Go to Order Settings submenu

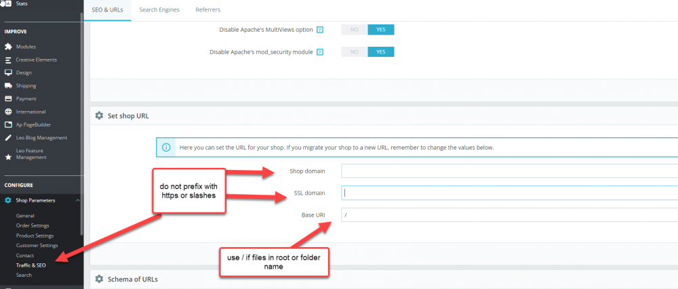33,225
